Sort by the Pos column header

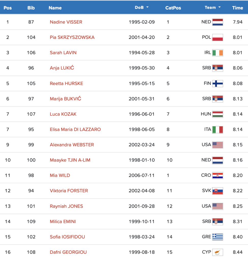[x=8, y=8]
